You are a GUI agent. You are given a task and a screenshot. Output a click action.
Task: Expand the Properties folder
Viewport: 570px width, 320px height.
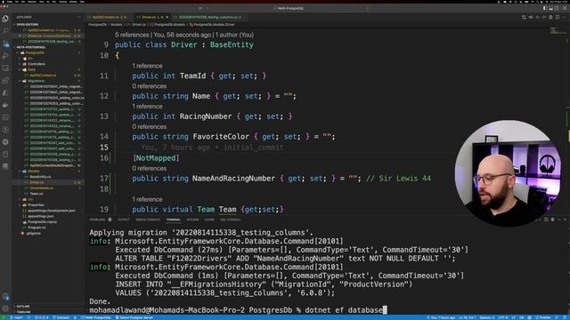coord(36,205)
